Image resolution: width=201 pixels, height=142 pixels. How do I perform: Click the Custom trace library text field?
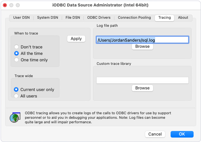click(x=143, y=80)
